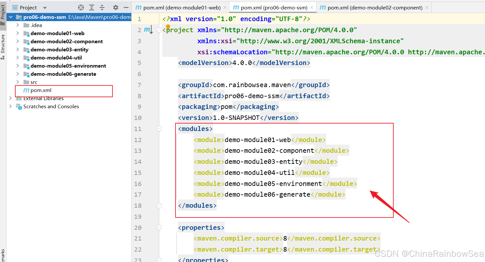485x262 pixels.
Task: Expand demo-module04-util in the tree
Action: (x=18, y=58)
